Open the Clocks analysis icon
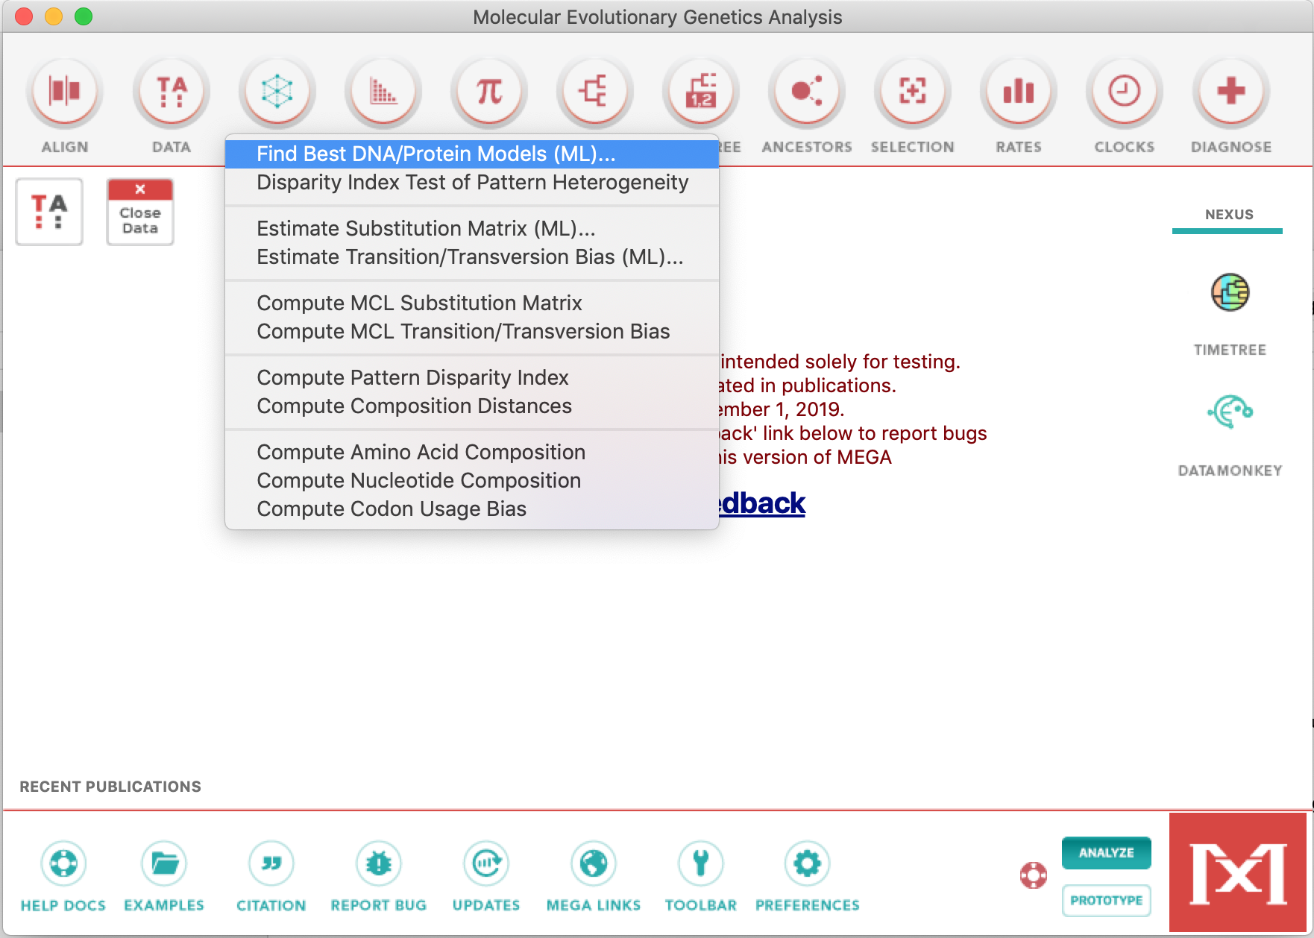1314x938 pixels. (x=1123, y=90)
